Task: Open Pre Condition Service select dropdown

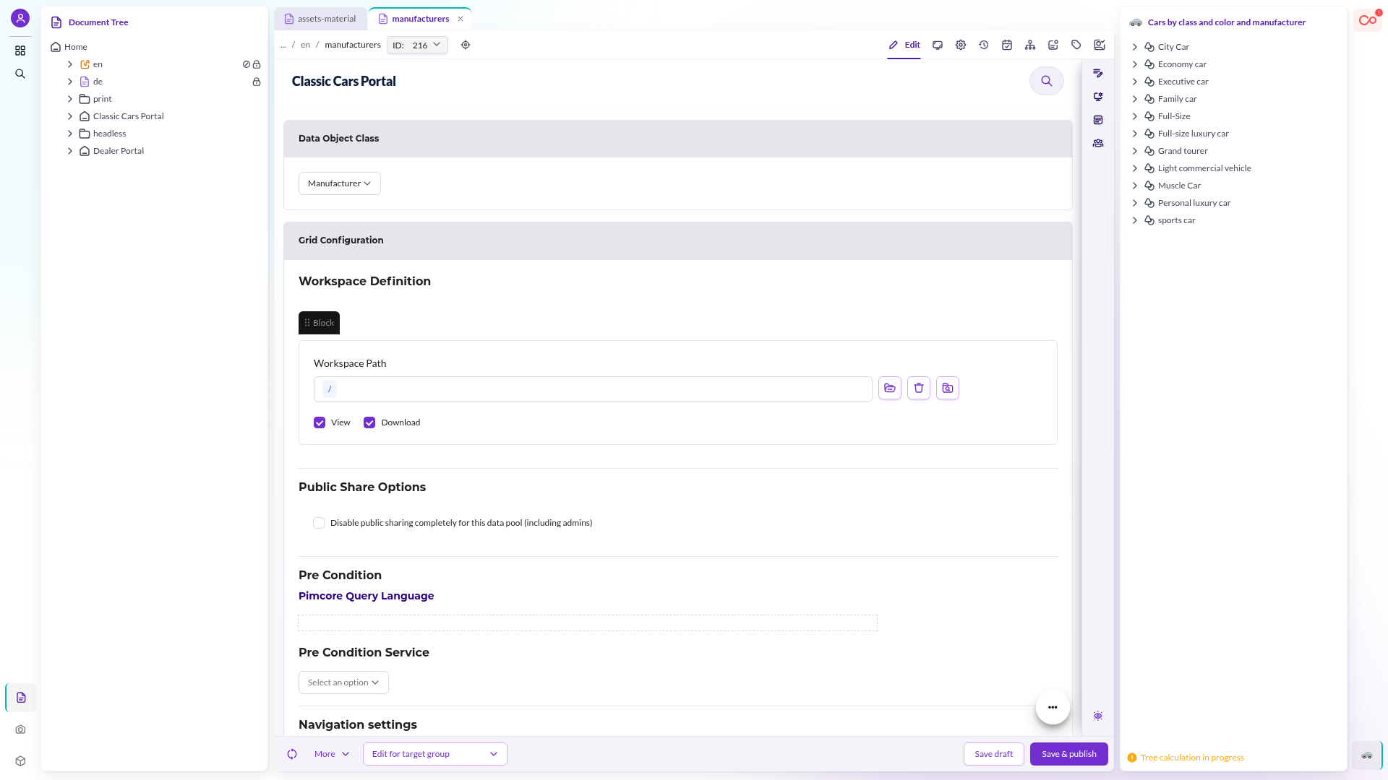Action: (x=343, y=682)
